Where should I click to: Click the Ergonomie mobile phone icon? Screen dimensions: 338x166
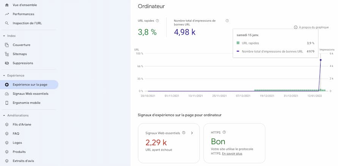point(7,103)
